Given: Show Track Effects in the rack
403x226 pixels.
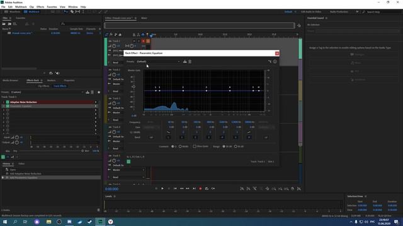Looking at the screenshot, I should point(60,86).
